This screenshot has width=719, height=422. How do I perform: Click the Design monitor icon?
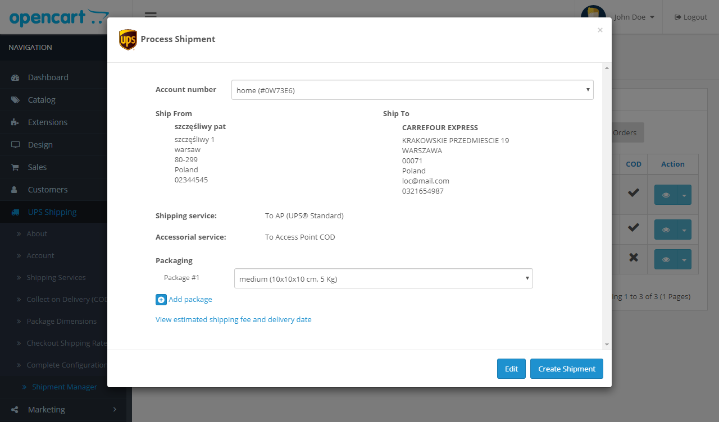[15, 145]
